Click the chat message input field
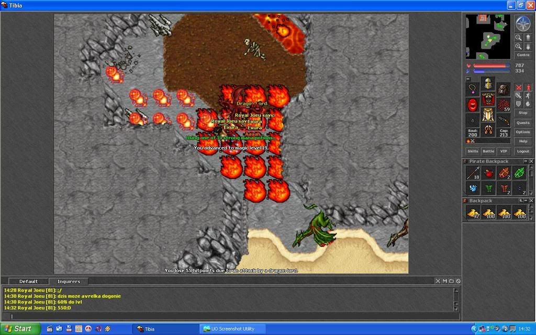The width and height of the screenshot is (536, 335). (231, 317)
